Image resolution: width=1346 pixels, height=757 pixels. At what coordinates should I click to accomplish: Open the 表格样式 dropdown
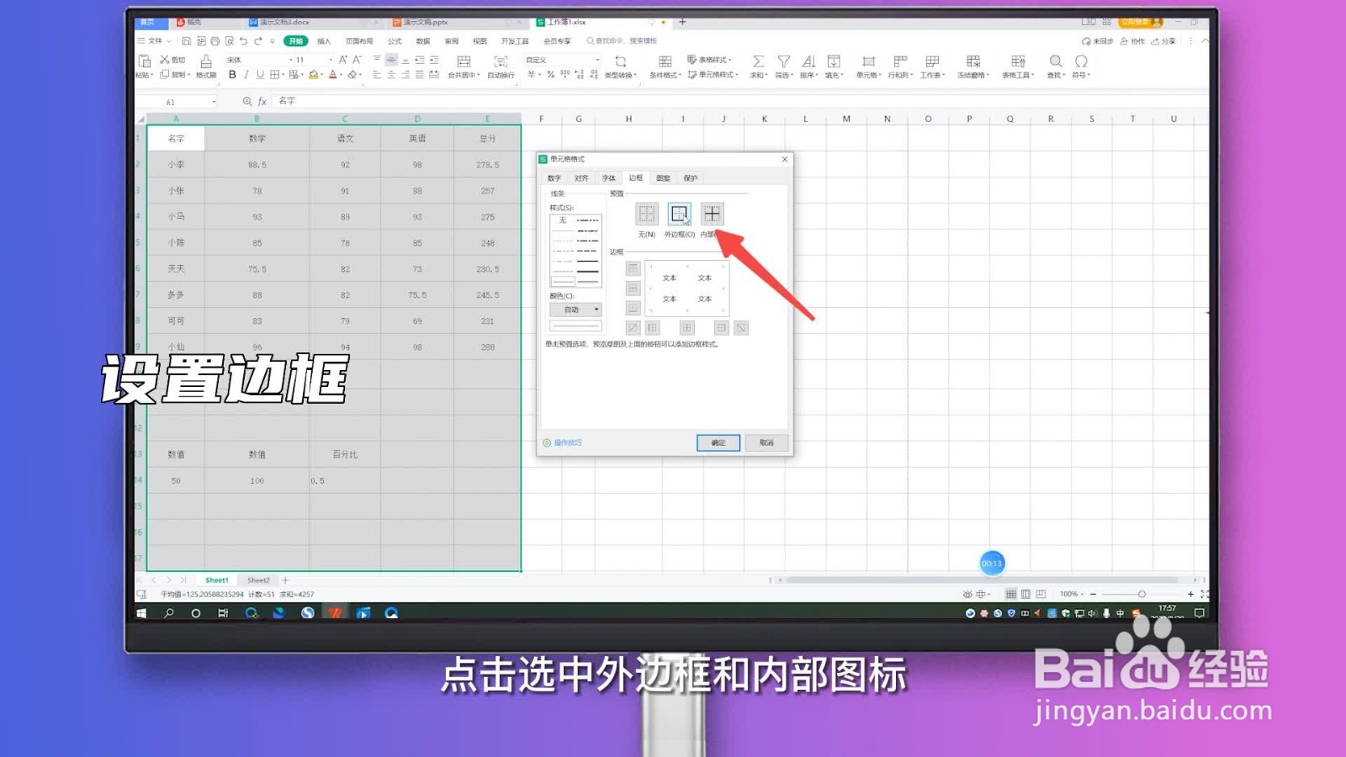click(710, 60)
